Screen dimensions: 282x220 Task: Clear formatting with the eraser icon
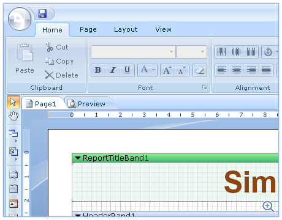click(200, 70)
